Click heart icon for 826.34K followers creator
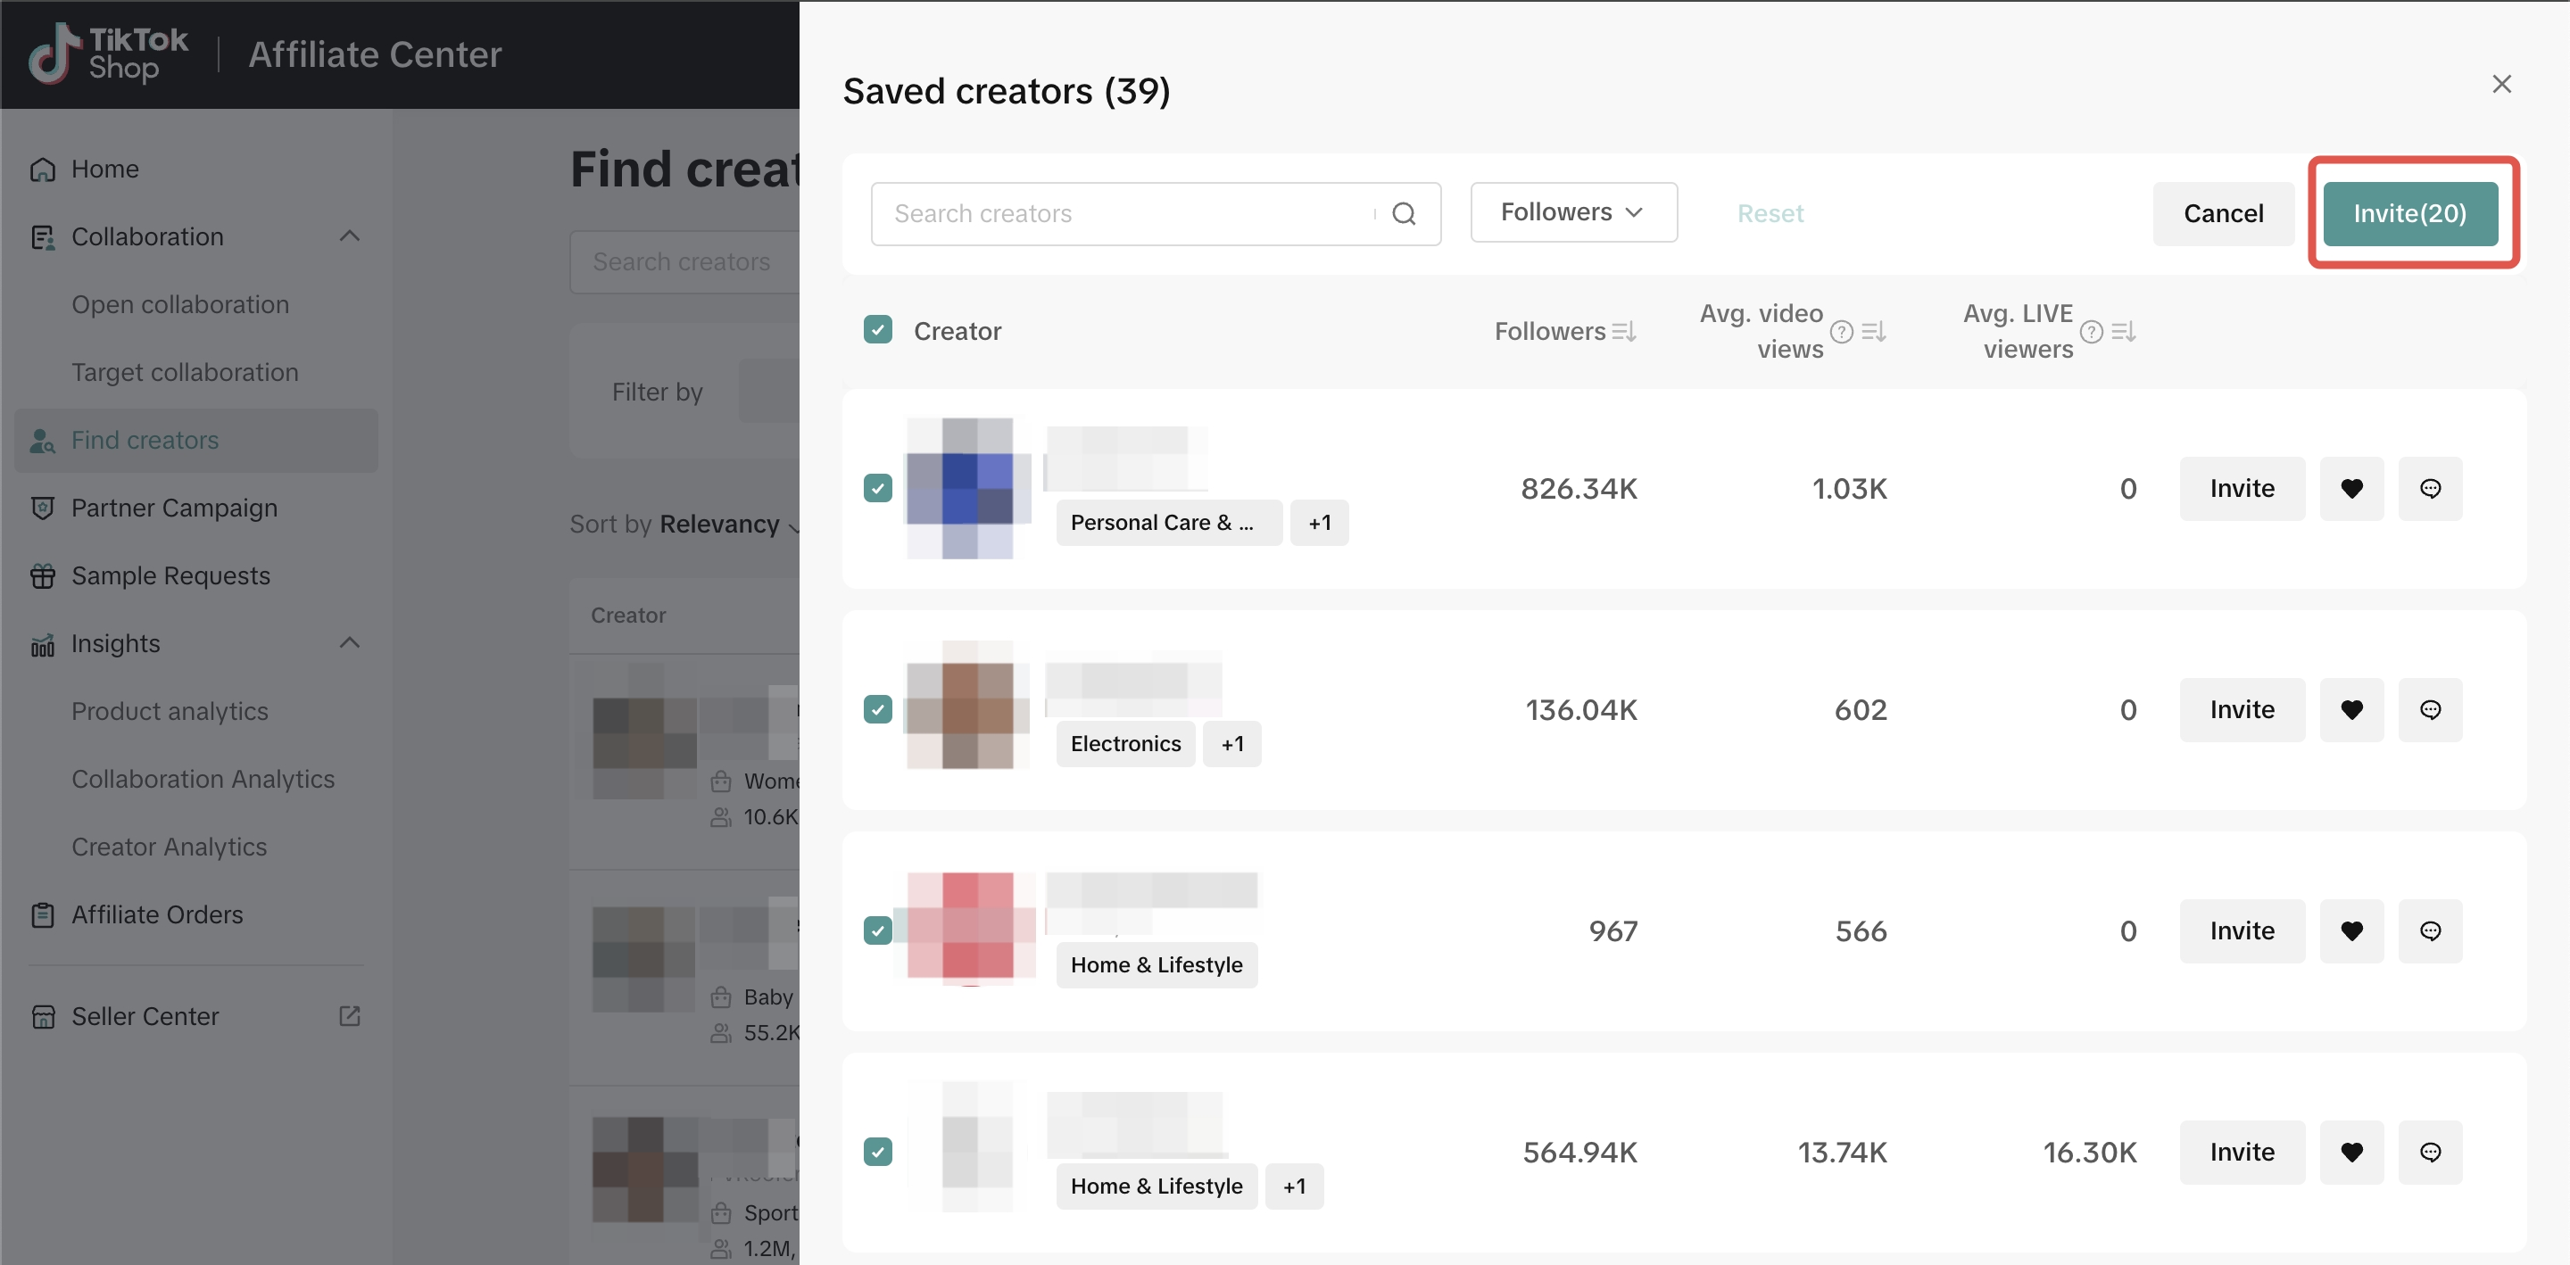This screenshot has height=1265, width=2570. [2350, 489]
